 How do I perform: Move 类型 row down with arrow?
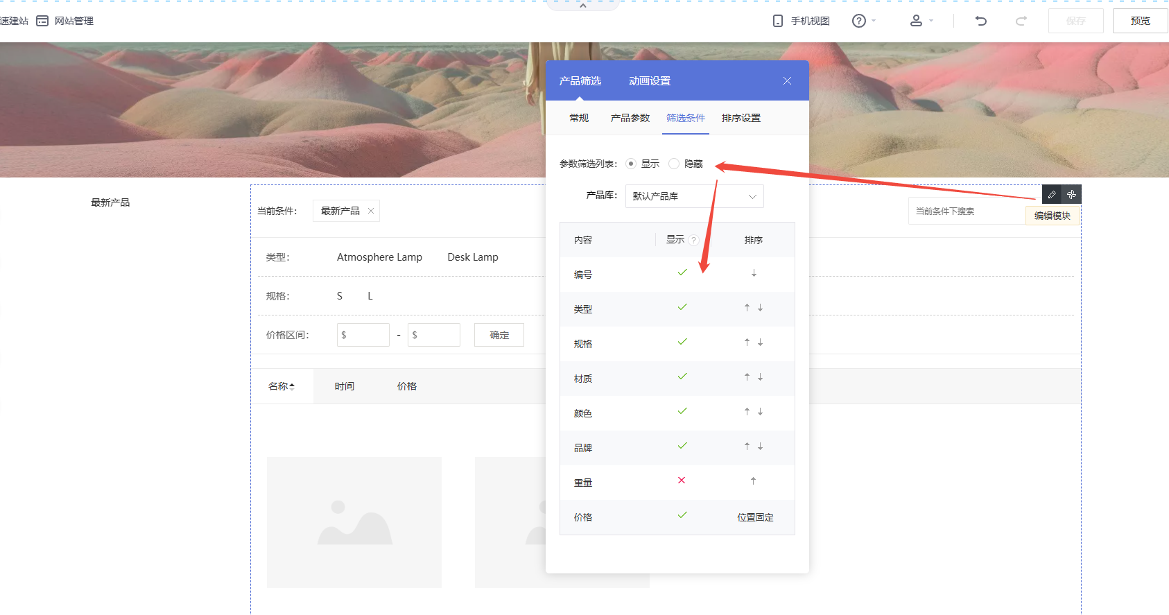tap(761, 308)
